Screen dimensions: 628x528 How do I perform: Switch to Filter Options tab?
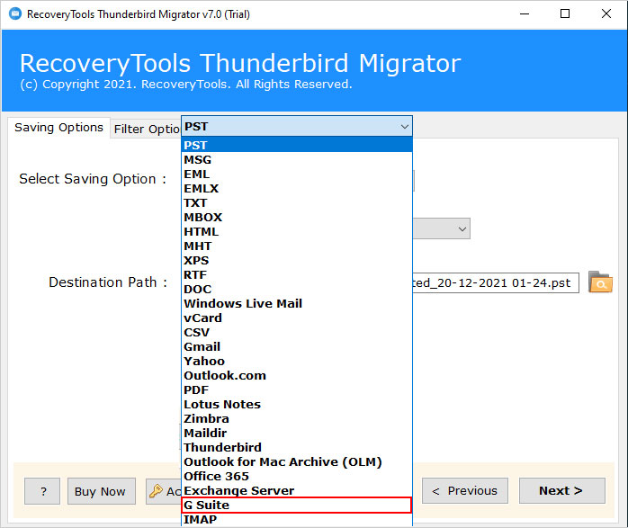146,129
